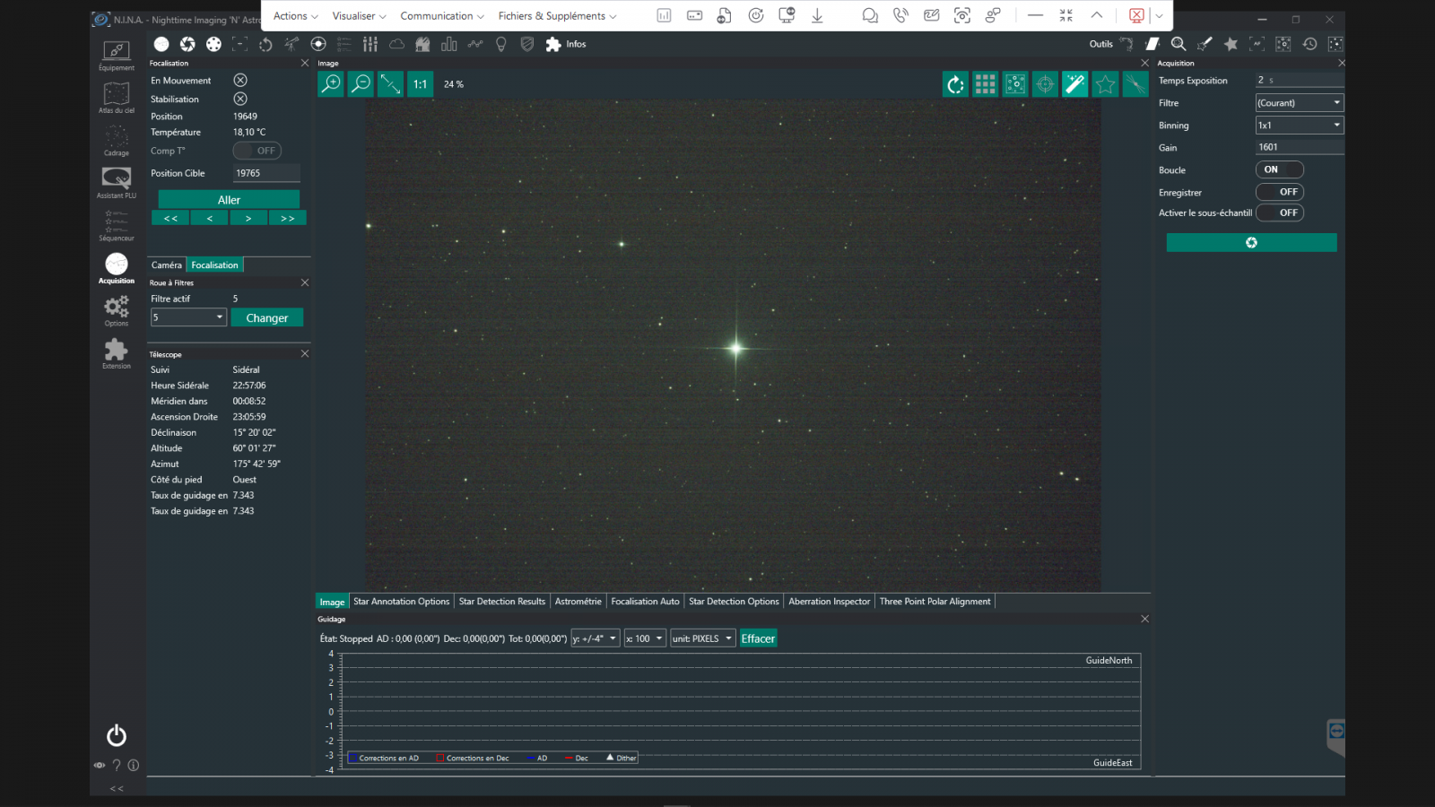Open the Extension puzzle icon in the sidebar

tap(117, 353)
